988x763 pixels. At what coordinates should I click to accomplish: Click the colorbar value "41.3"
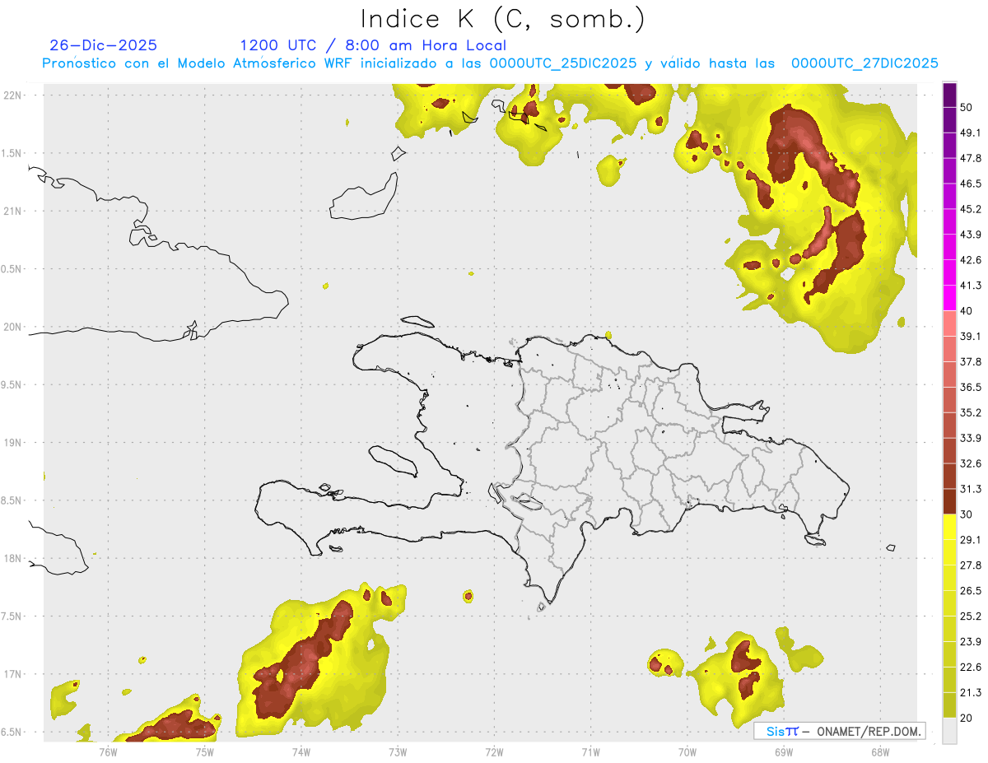tap(971, 286)
